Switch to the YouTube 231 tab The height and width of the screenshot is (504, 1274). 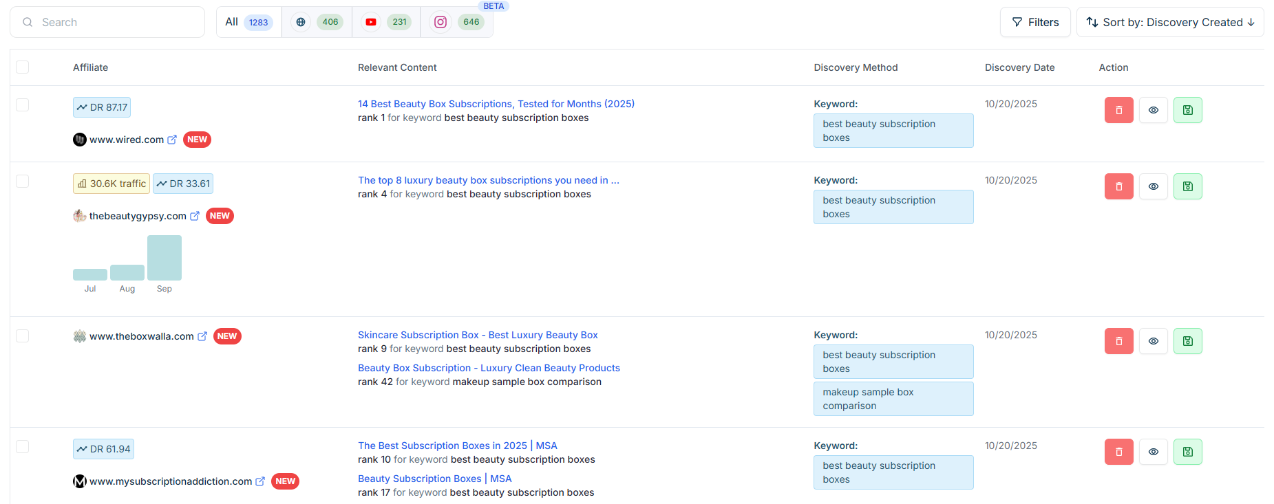pyautogui.click(x=385, y=22)
